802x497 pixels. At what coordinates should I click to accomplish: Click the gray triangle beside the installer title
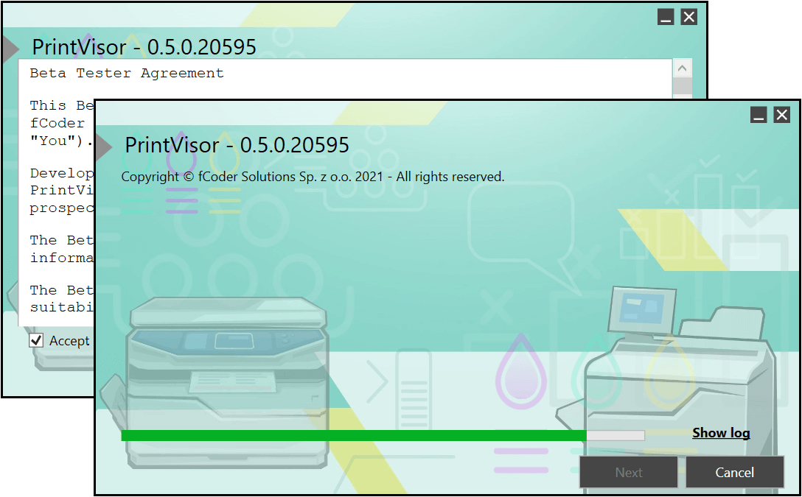point(103,146)
